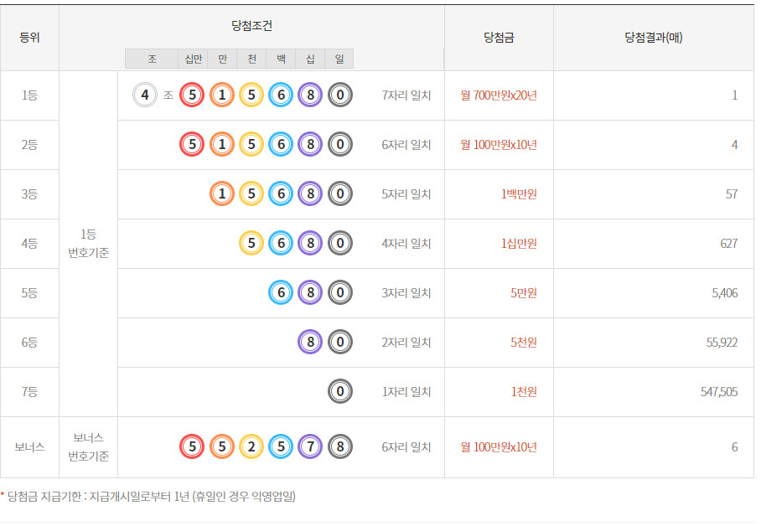Viewport: 761px width, 526px height.
Task: Click the 7자리 일치 condition text
Action: [406, 95]
